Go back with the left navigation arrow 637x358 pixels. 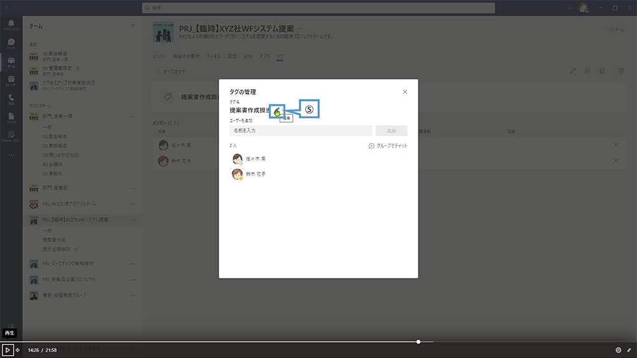point(6,8)
